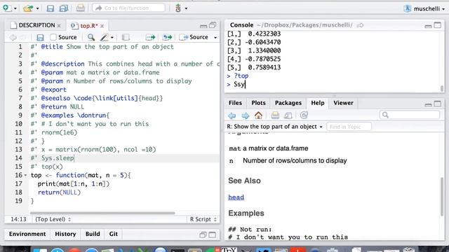The height and width of the screenshot is (252, 449).
Task: Close the top.R tab
Action: coord(102,26)
